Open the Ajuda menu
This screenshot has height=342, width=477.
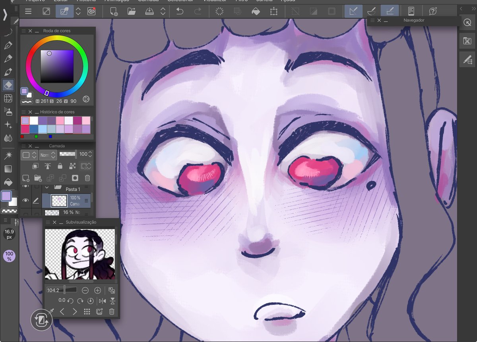[x=288, y=1]
